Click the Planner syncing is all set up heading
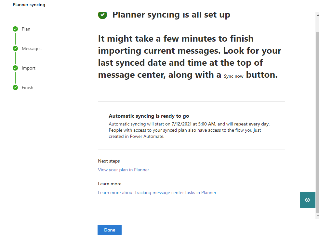The height and width of the screenshot is (238, 319). click(171, 15)
